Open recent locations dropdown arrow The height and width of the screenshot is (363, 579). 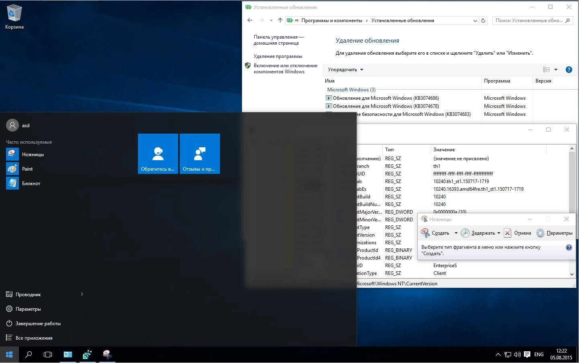click(x=271, y=21)
